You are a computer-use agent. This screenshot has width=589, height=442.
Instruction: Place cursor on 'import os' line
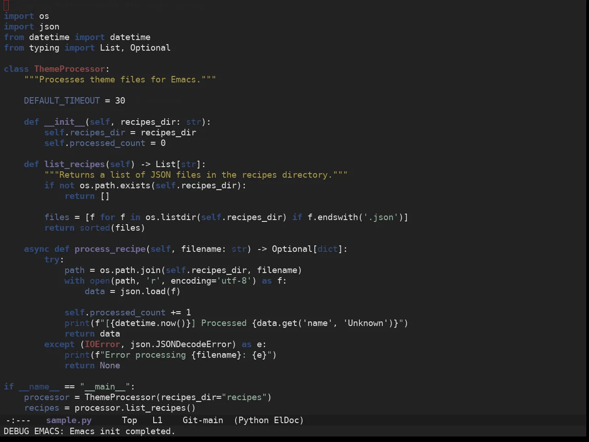(26, 16)
